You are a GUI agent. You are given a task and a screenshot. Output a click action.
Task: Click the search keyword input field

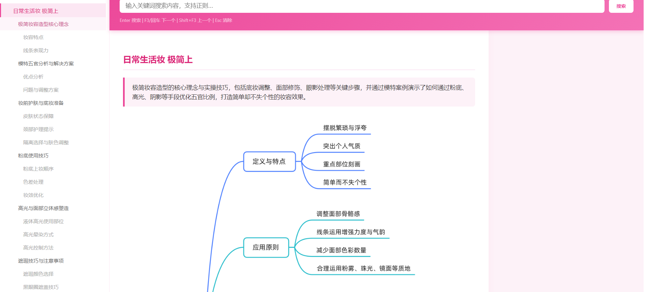click(x=361, y=6)
